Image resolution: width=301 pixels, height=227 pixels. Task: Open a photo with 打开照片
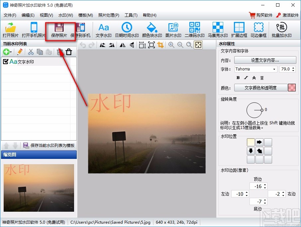coord(11,30)
